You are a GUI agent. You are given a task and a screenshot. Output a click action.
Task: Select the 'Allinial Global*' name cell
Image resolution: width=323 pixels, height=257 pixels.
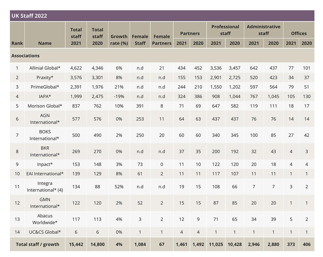tap(45, 68)
